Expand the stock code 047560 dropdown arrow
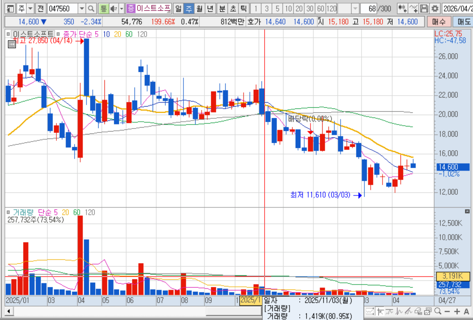This screenshot has height=320, width=473. (82, 9)
